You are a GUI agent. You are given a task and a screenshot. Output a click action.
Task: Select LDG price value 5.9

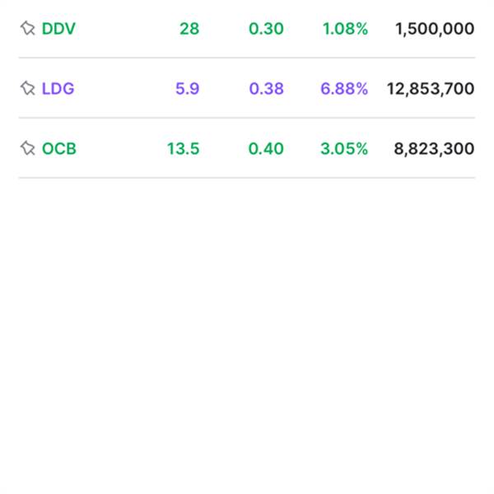tap(188, 89)
